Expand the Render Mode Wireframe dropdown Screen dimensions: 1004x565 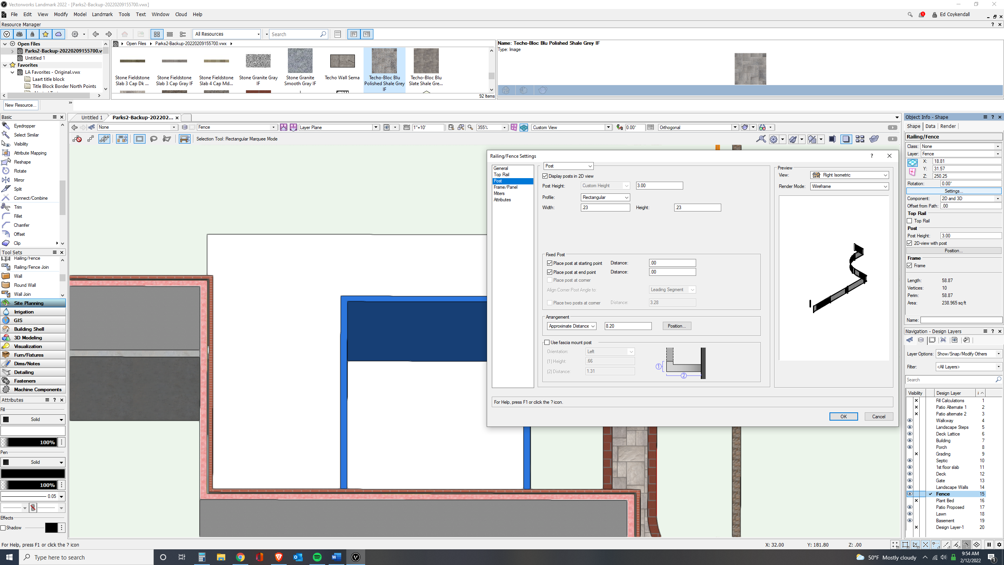coord(849,186)
